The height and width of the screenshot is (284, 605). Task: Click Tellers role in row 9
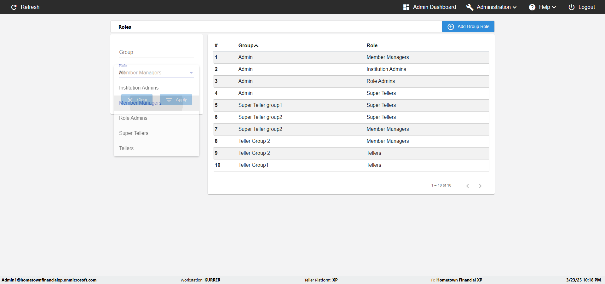[374, 153]
